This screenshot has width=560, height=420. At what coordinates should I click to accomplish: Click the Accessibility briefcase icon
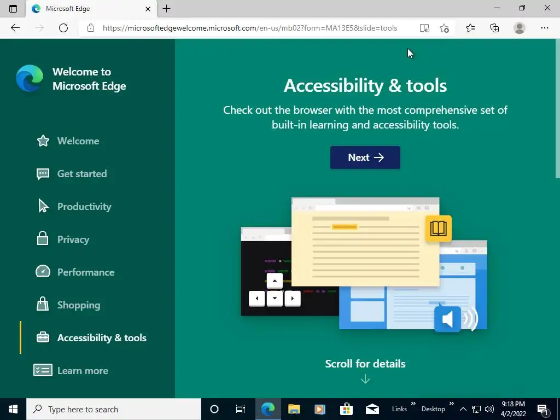tap(43, 337)
